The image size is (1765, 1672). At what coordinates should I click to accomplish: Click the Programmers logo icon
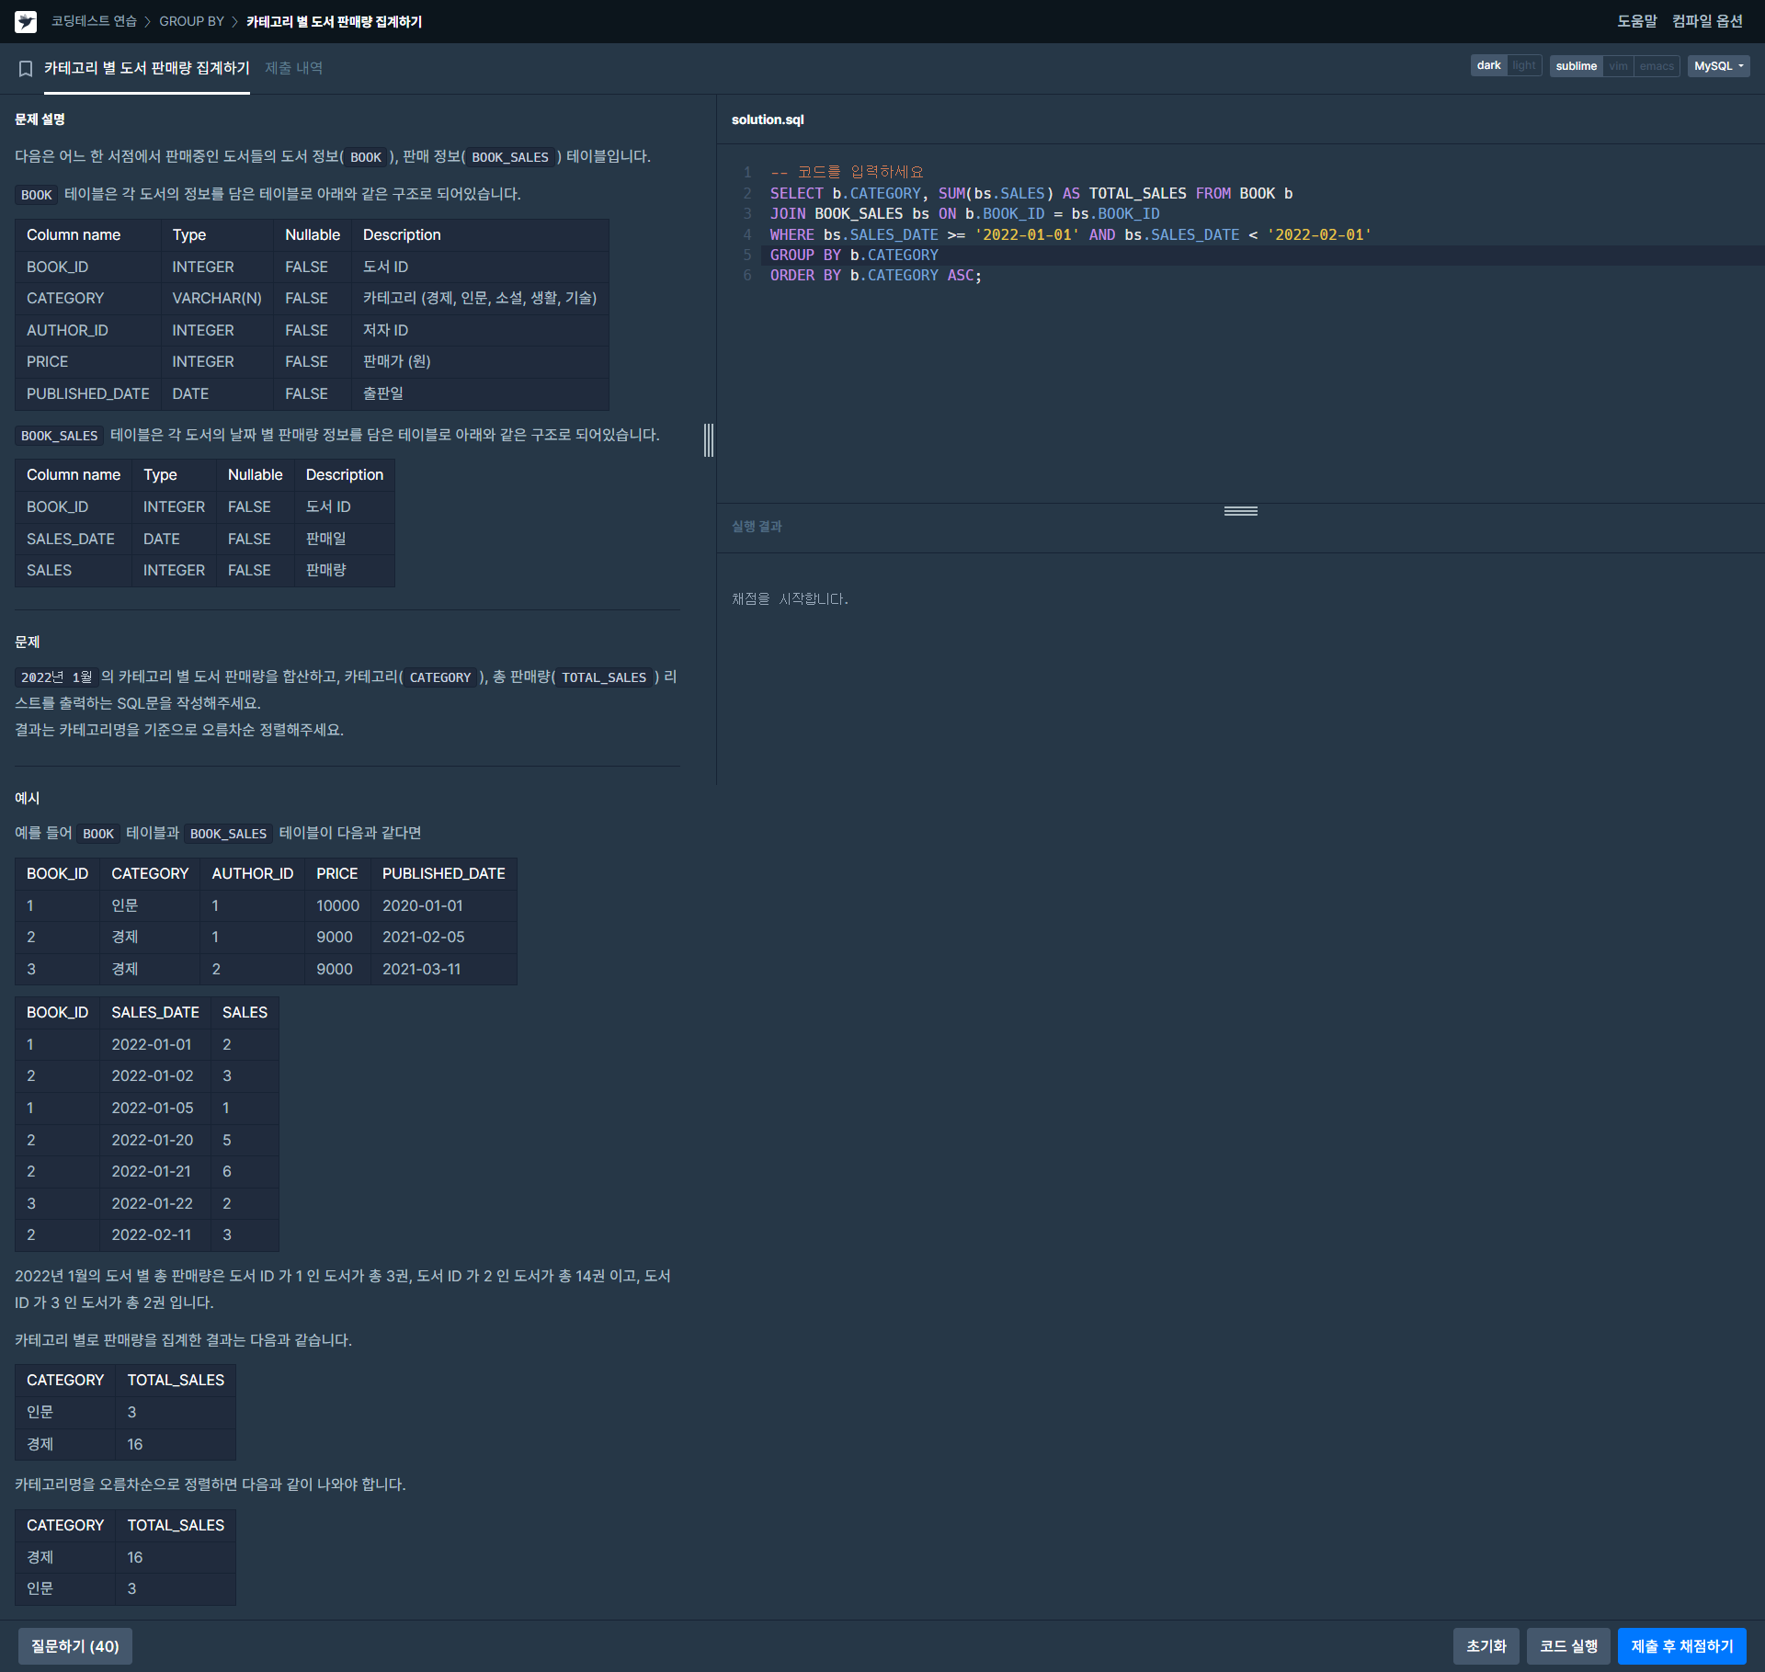coord(26,21)
